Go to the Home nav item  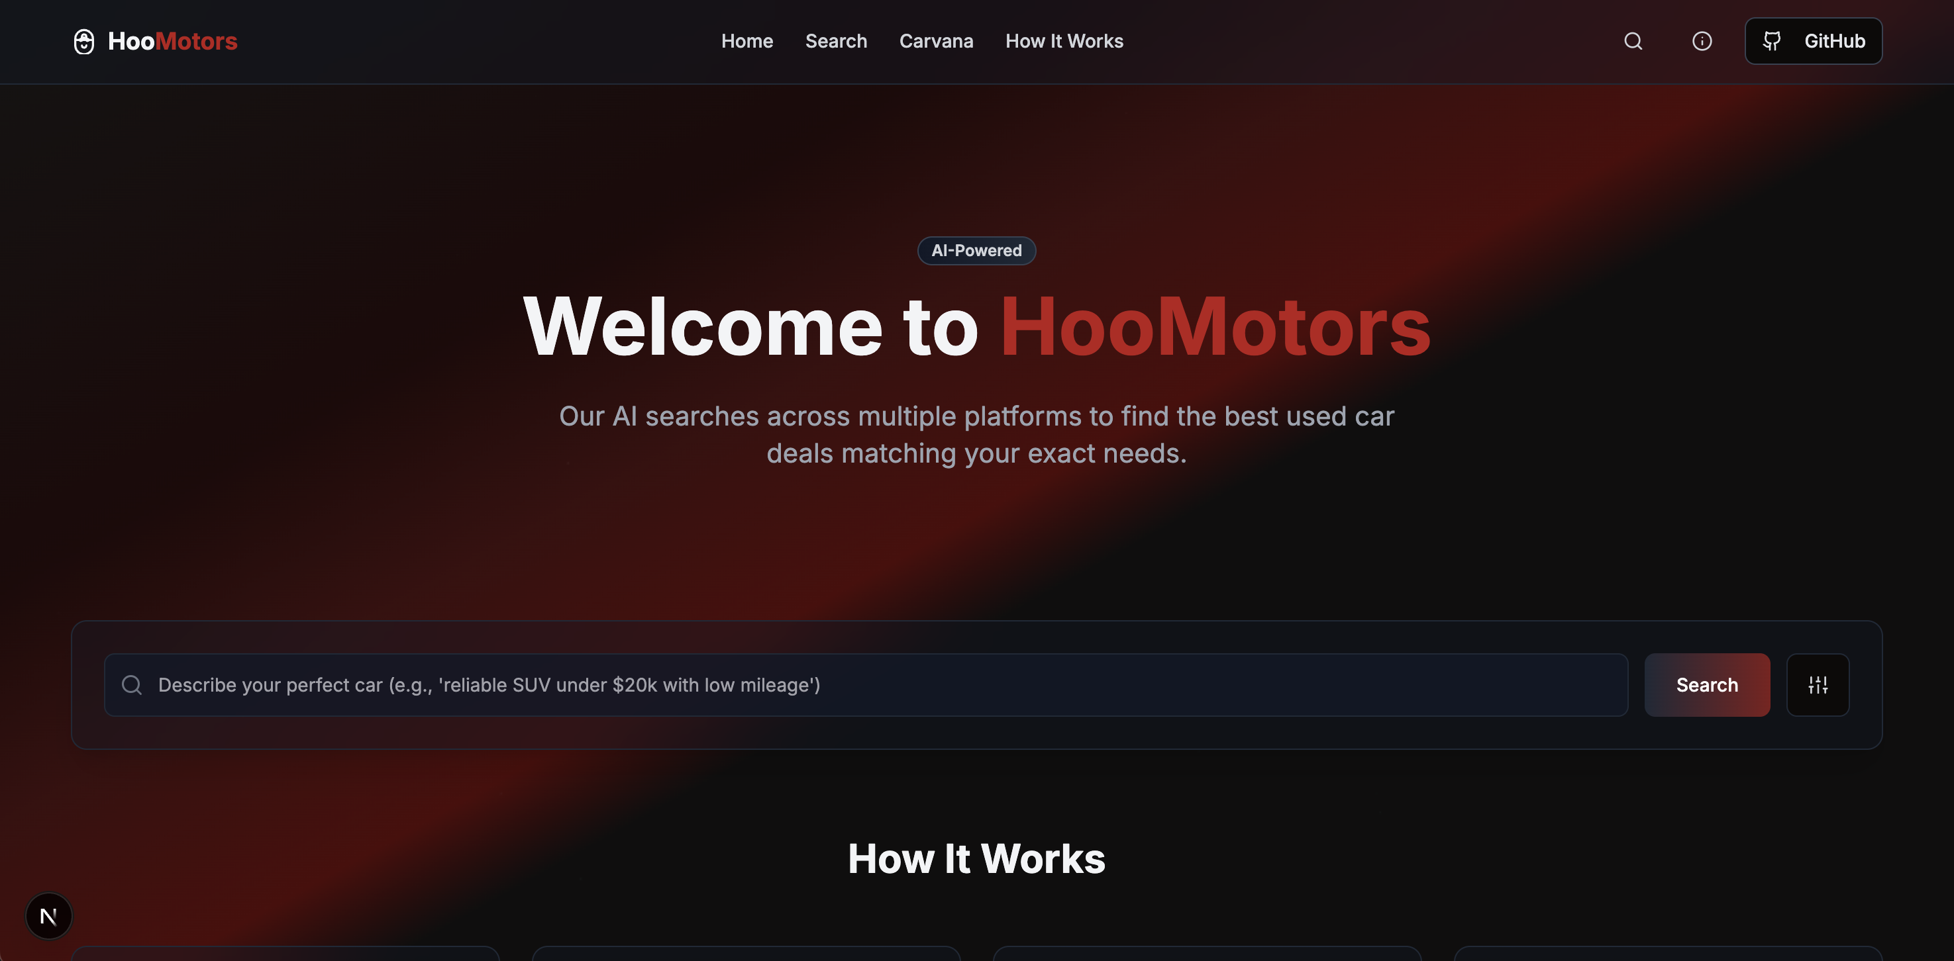tap(746, 41)
